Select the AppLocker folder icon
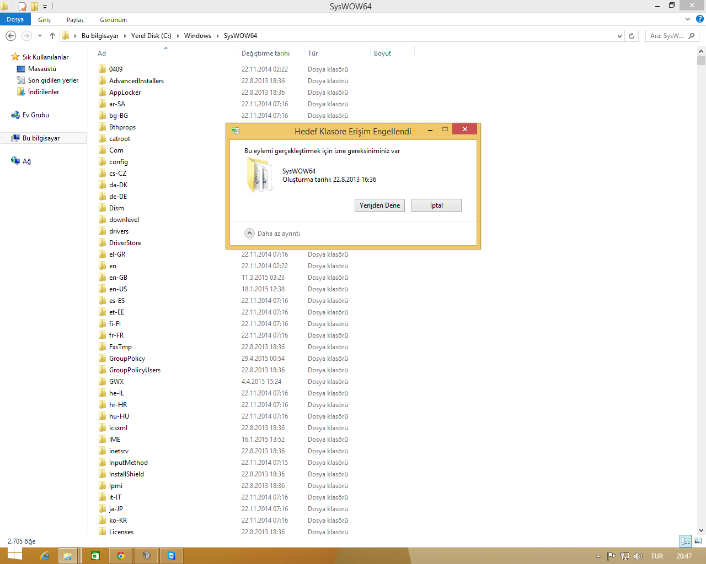The height and width of the screenshot is (564, 706). pos(103,93)
